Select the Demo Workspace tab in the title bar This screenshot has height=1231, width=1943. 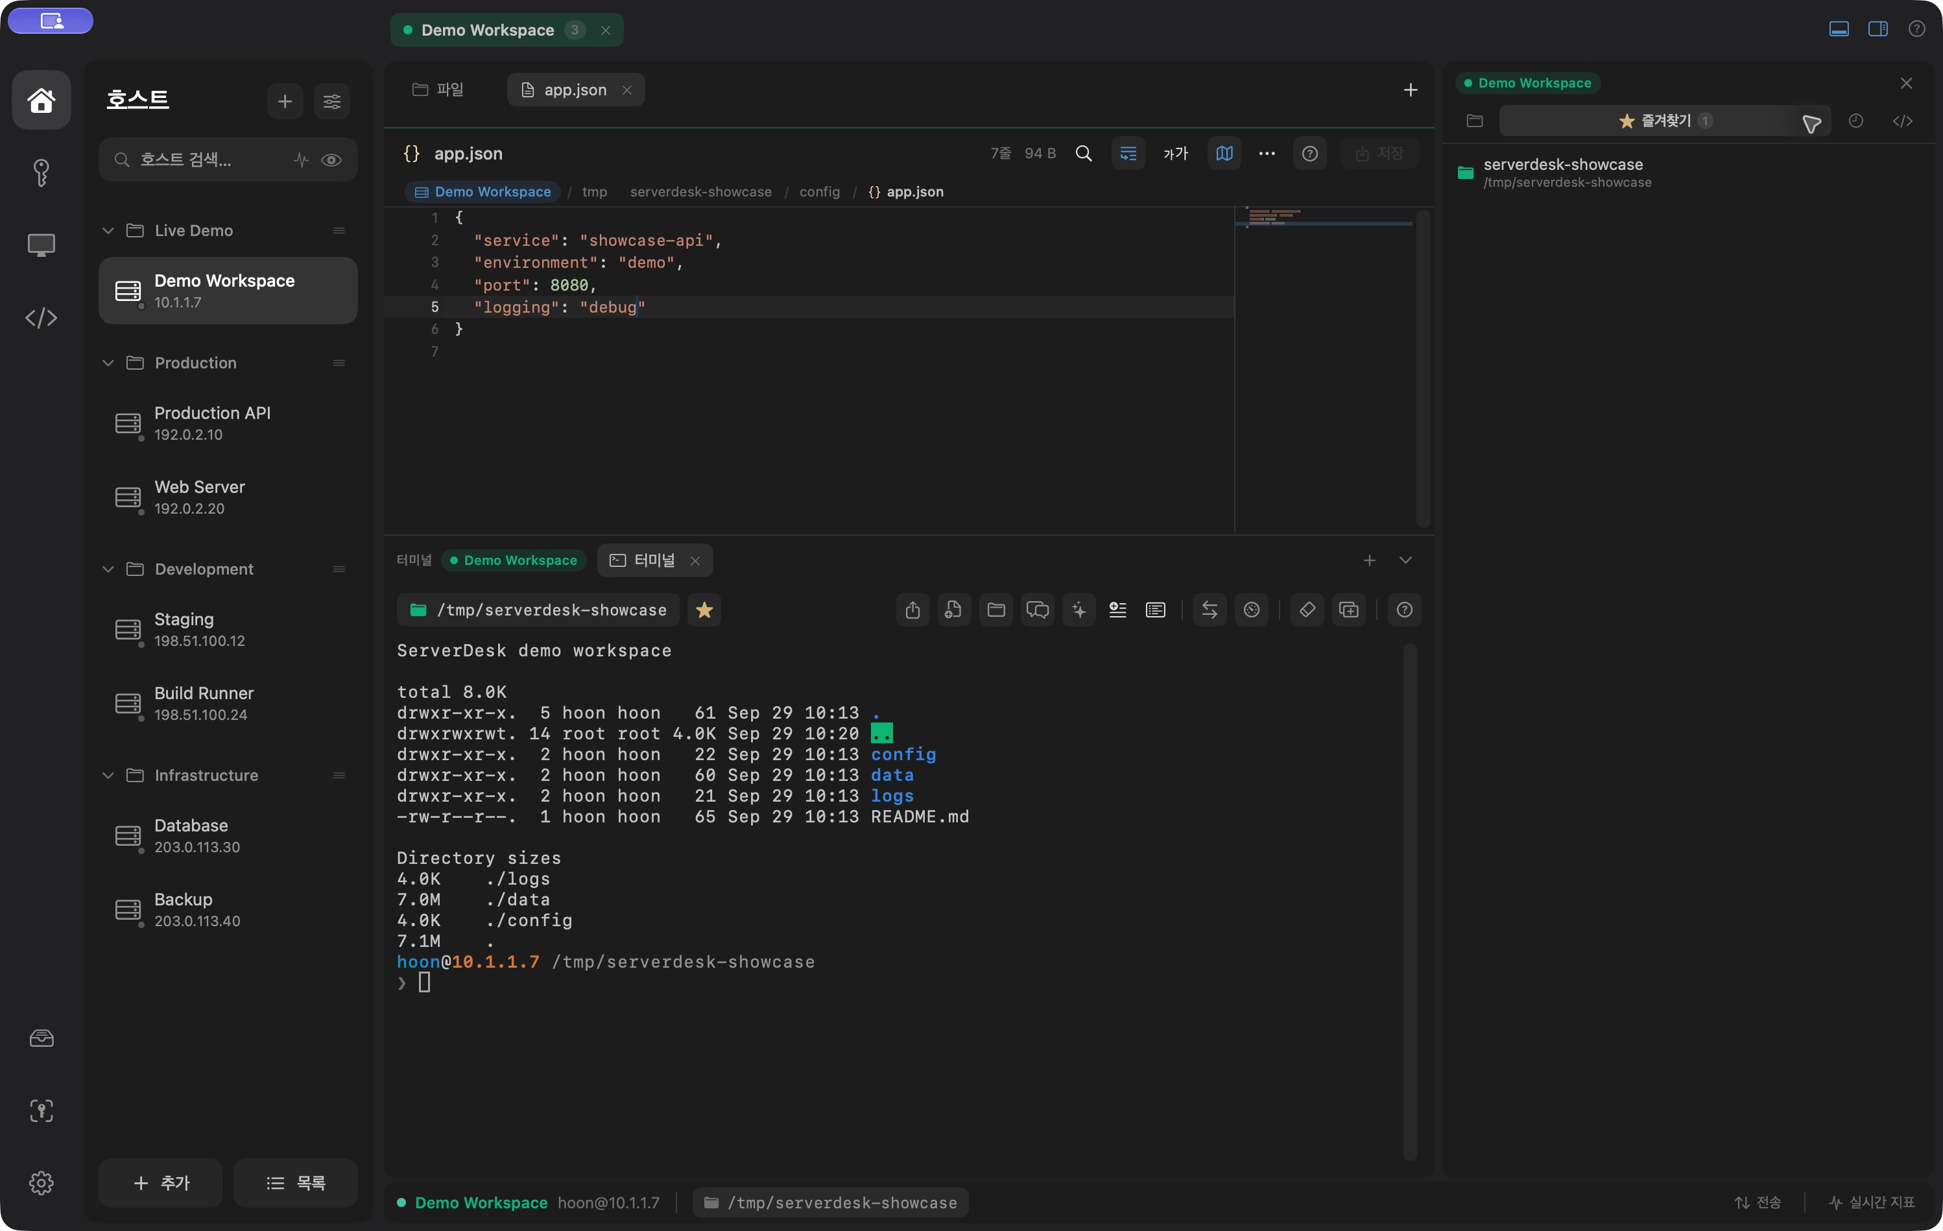point(507,30)
